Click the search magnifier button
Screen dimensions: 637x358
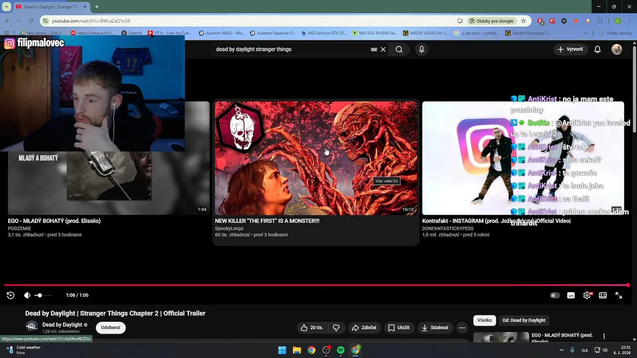(x=399, y=49)
